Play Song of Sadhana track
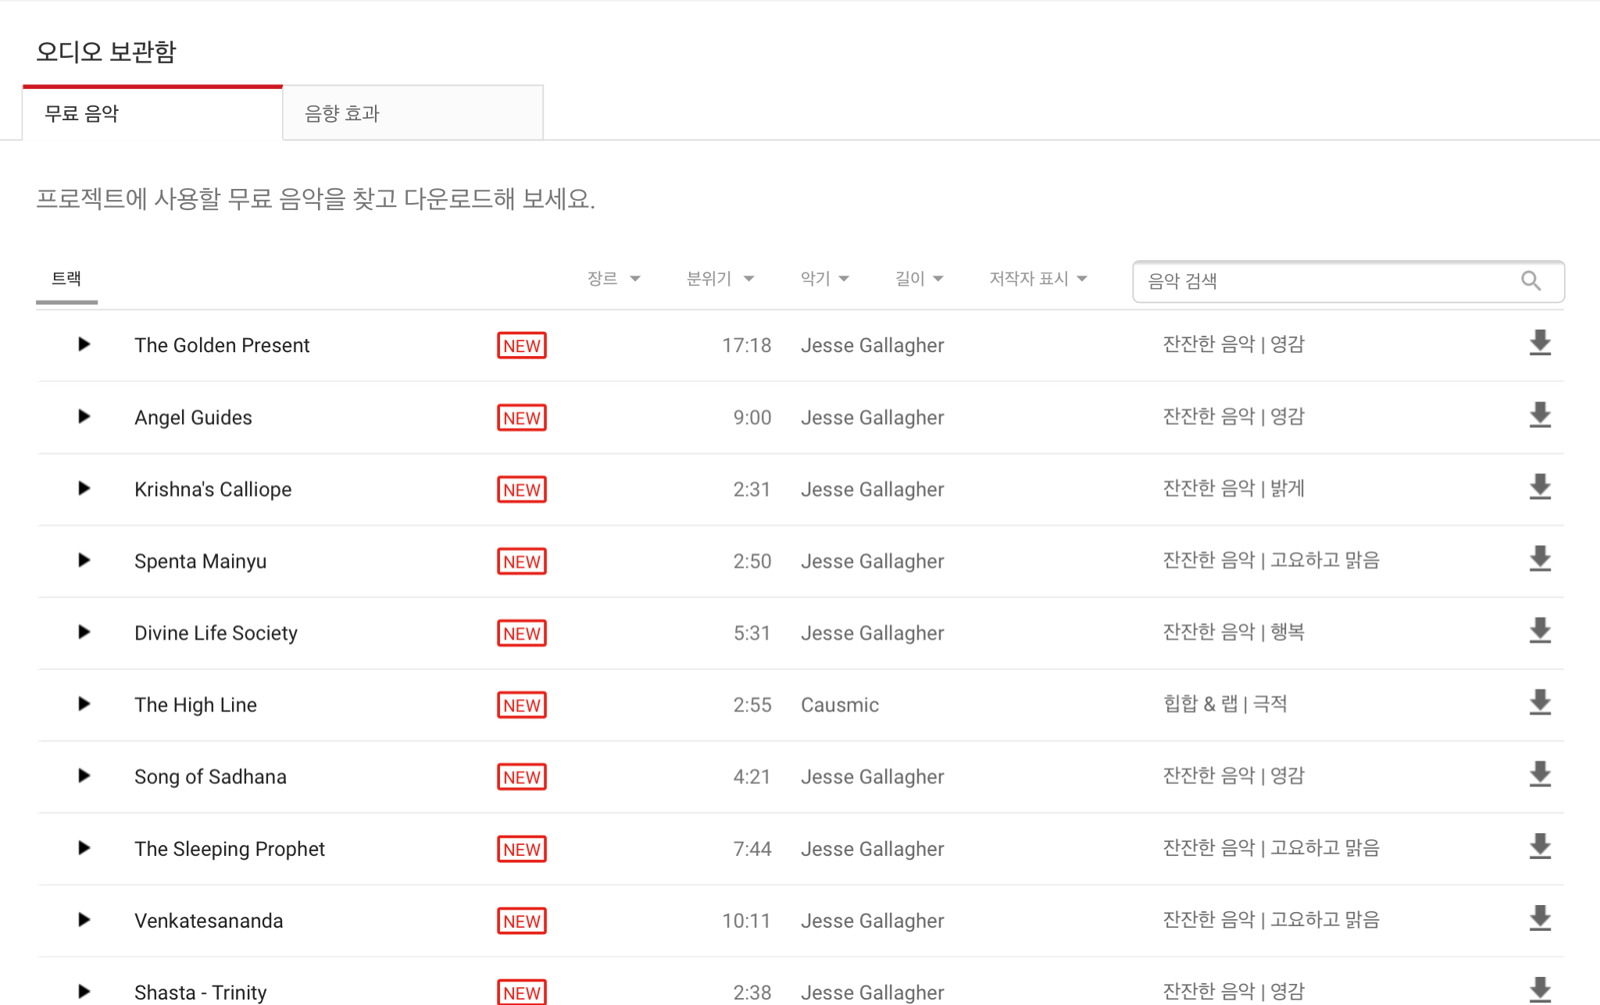Screen dimensions: 1600x1005 (x=84, y=776)
